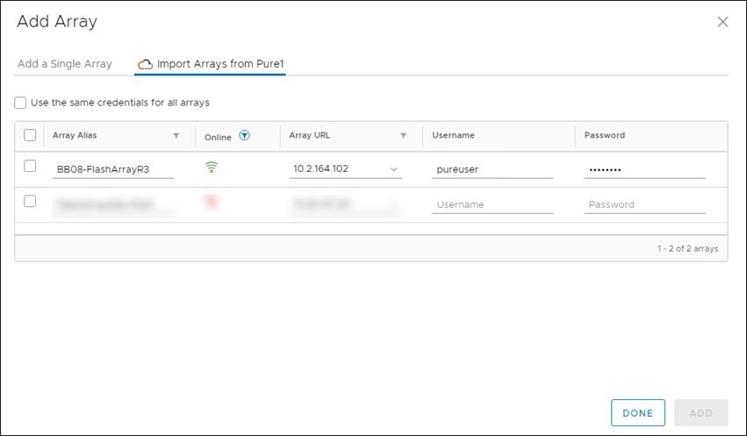
Task: Click the disabled ADD button
Action: tap(700, 412)
